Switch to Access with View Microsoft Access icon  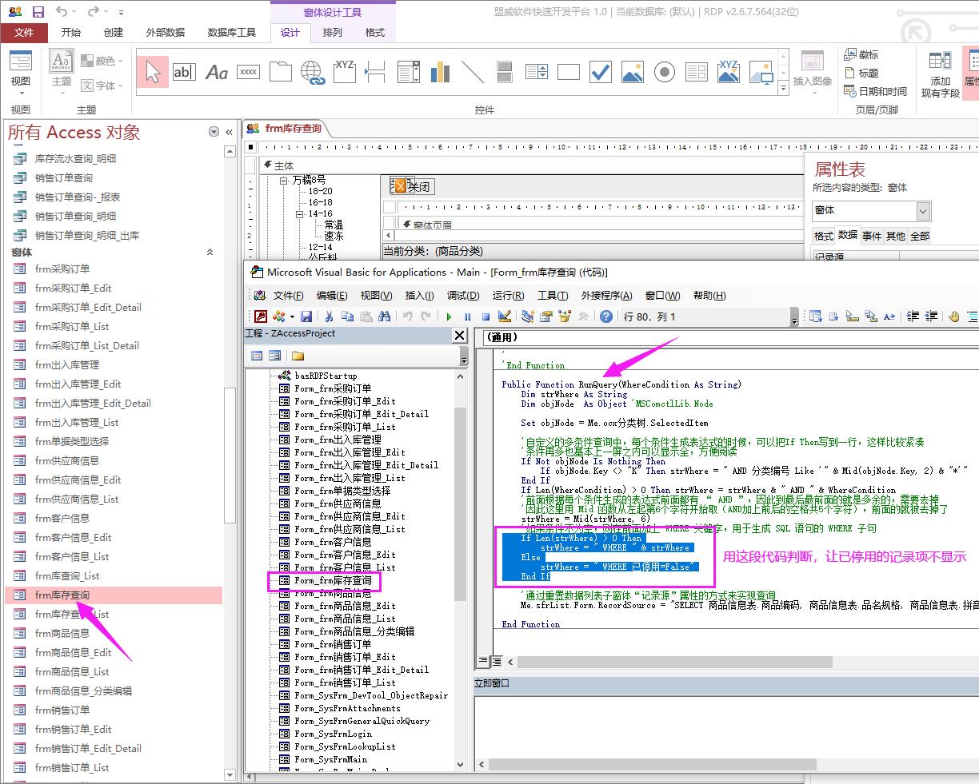point(260,316)
